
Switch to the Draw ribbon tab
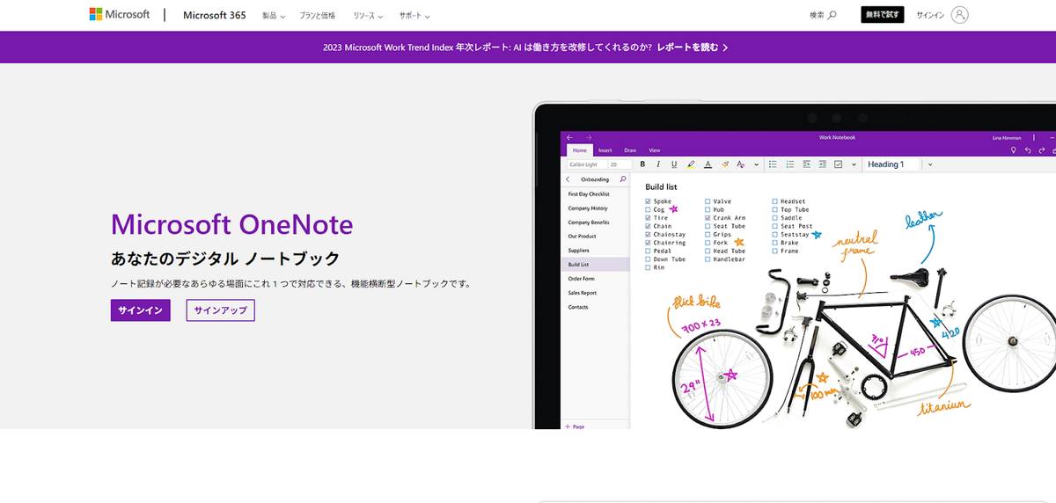(630, 150)
